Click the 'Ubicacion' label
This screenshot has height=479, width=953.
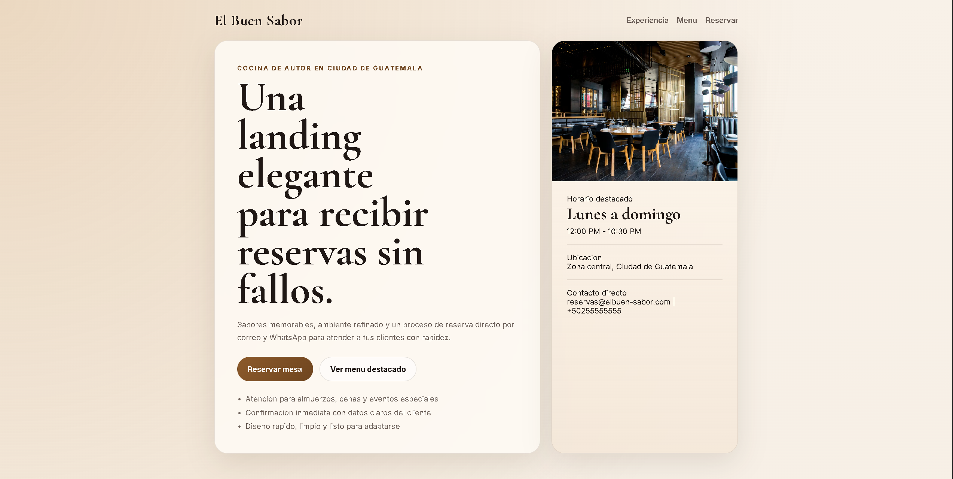tap(584, 258)
